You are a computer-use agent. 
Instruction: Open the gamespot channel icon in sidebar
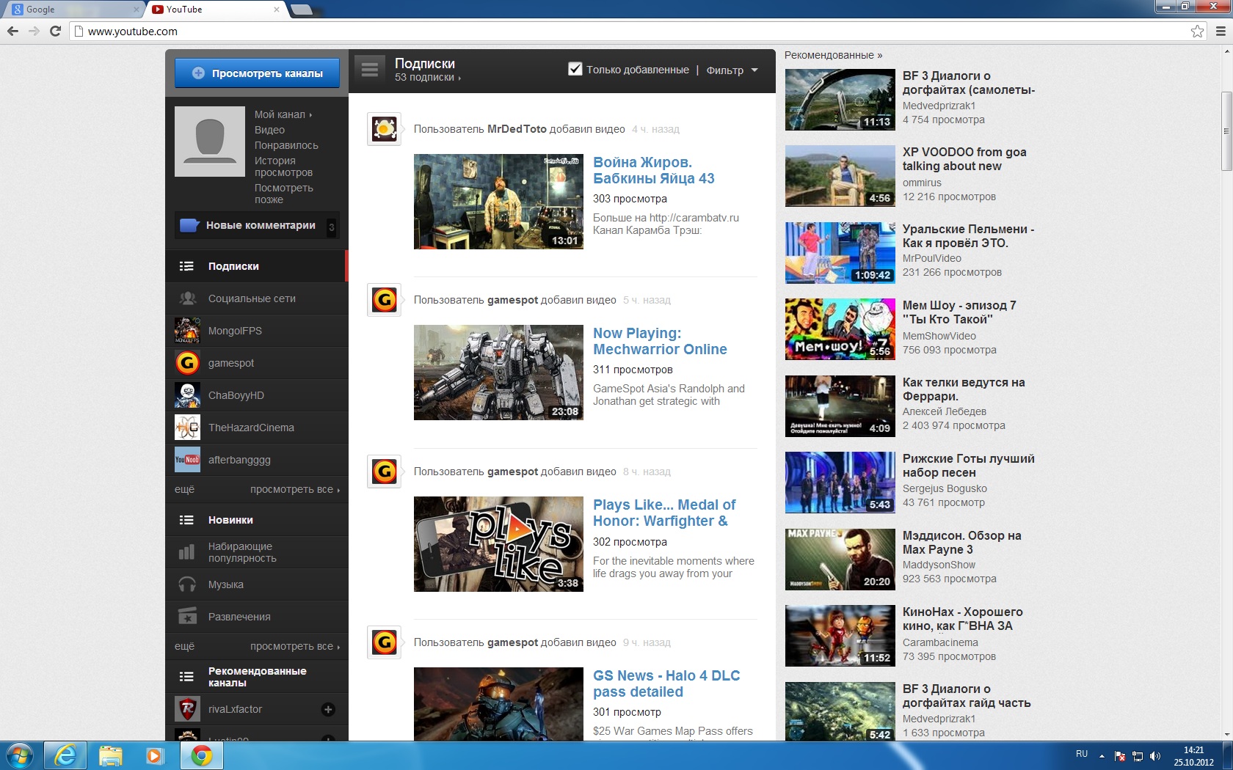pos(188,363)
